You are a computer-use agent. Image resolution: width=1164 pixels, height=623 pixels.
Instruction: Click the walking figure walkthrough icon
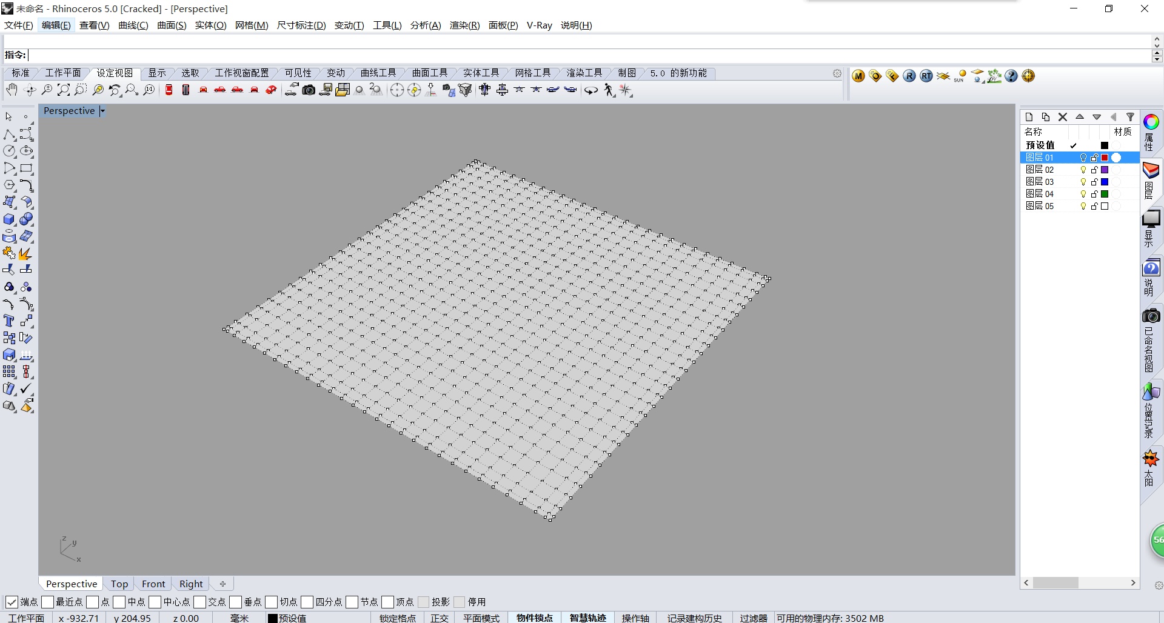tap(609, 90)
